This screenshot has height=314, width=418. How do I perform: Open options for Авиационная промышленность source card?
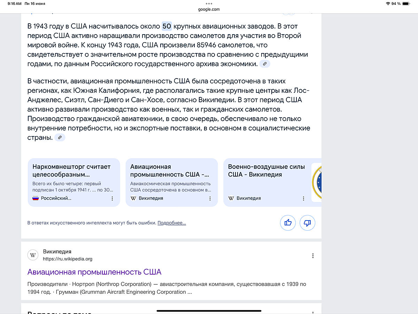pyautogui.click(x=210, y=199)
